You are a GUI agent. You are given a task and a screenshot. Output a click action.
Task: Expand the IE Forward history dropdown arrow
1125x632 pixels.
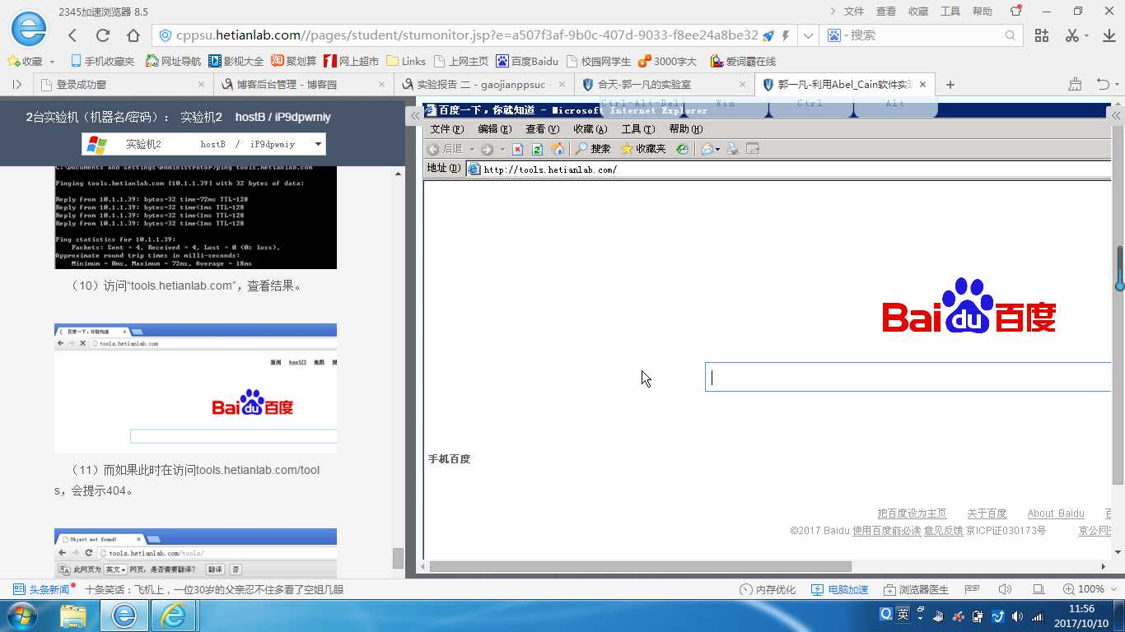pos(501,149)
